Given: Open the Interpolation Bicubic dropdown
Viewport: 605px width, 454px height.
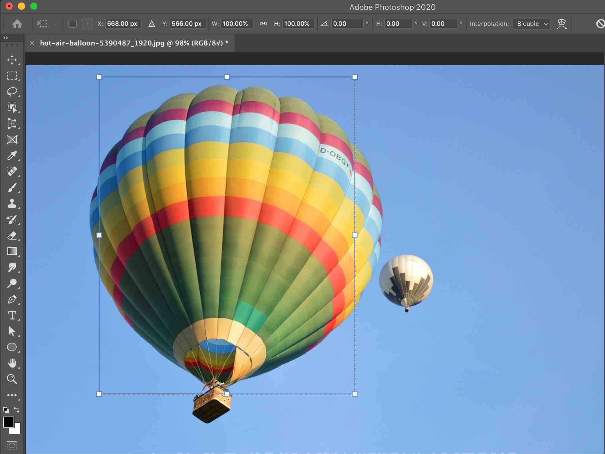Looking at the screenshot, I should tap(532, 24).
